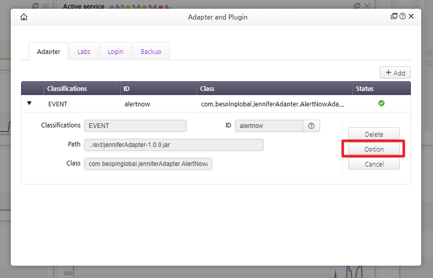433x278 pixels.
Task: Open the Login tab
Action: (115, 51)
